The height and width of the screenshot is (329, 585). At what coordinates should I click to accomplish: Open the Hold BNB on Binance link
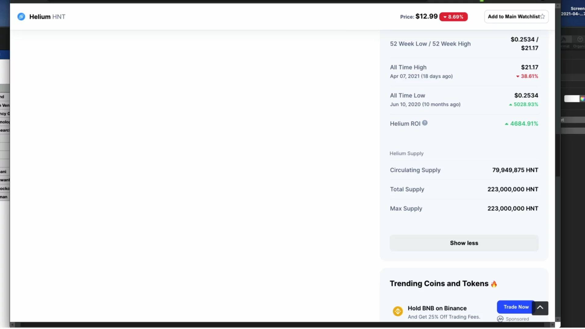pyautogui.click(x=437, y=308)
